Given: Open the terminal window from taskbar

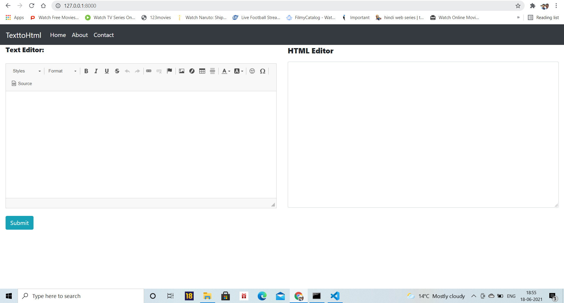Looking at the screenshot, I should click(x=317, y=296).
